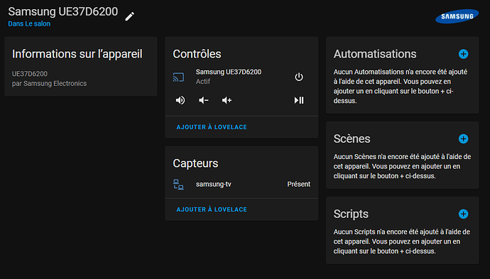Click the 'Actif' state label
The width and height of the screenshot is (490, 279).
[x=203, y=82]
